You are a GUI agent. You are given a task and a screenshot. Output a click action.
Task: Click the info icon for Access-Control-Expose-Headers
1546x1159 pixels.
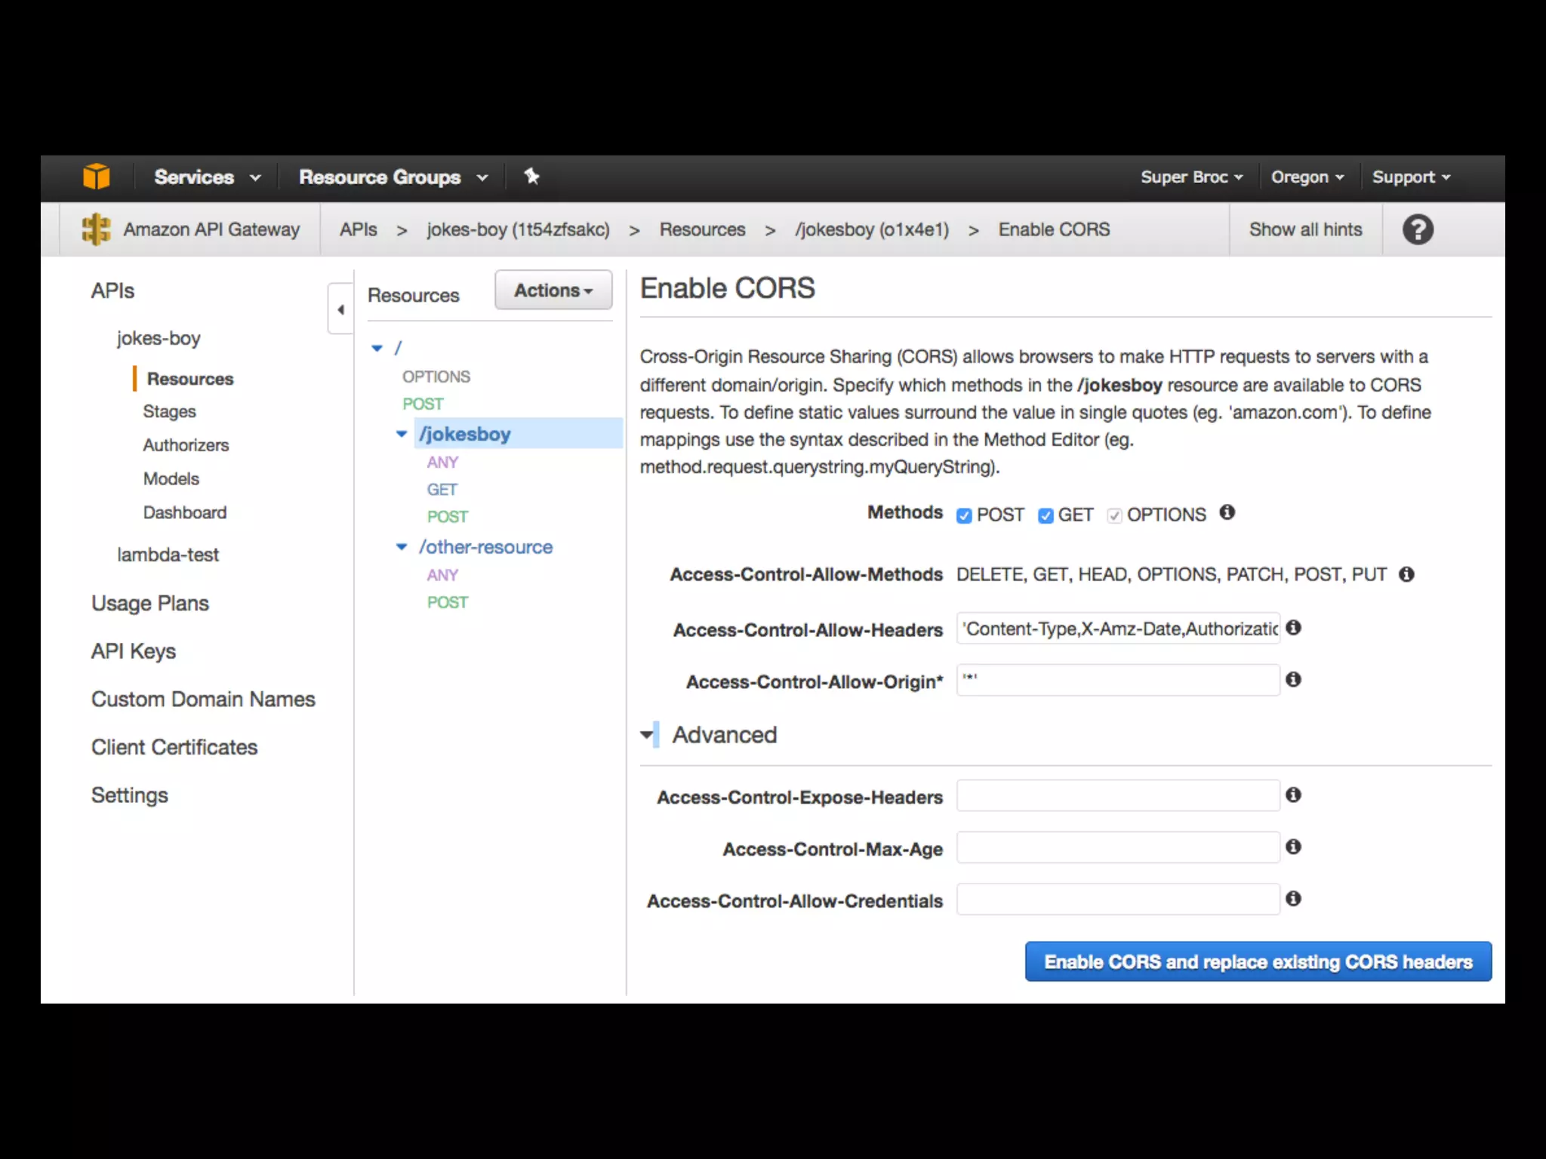coord(1293,795)
